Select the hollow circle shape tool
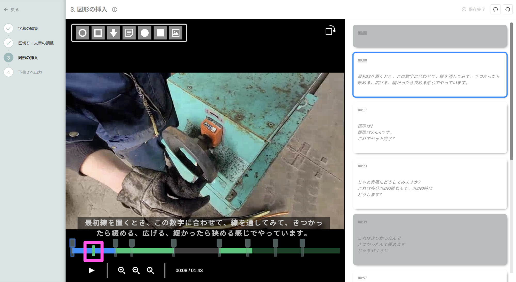Screen dimensions: 516x282 coord(83,33)
